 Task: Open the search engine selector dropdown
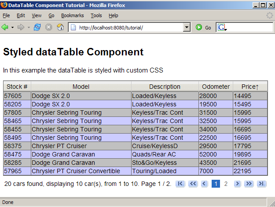click(x=222, y=28)
